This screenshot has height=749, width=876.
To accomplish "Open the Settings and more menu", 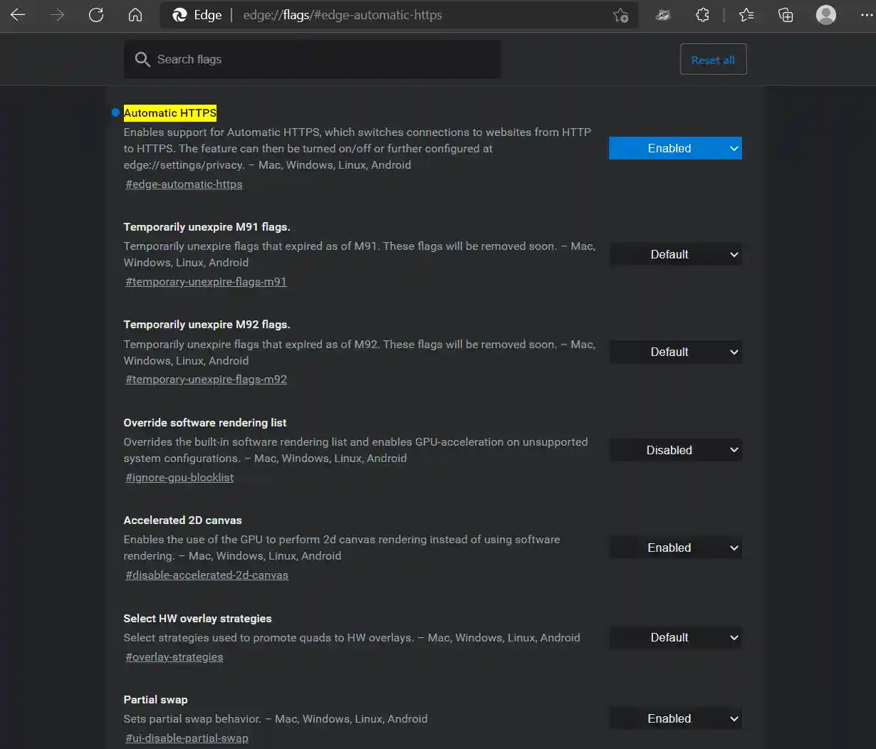I will pos(867,14).
